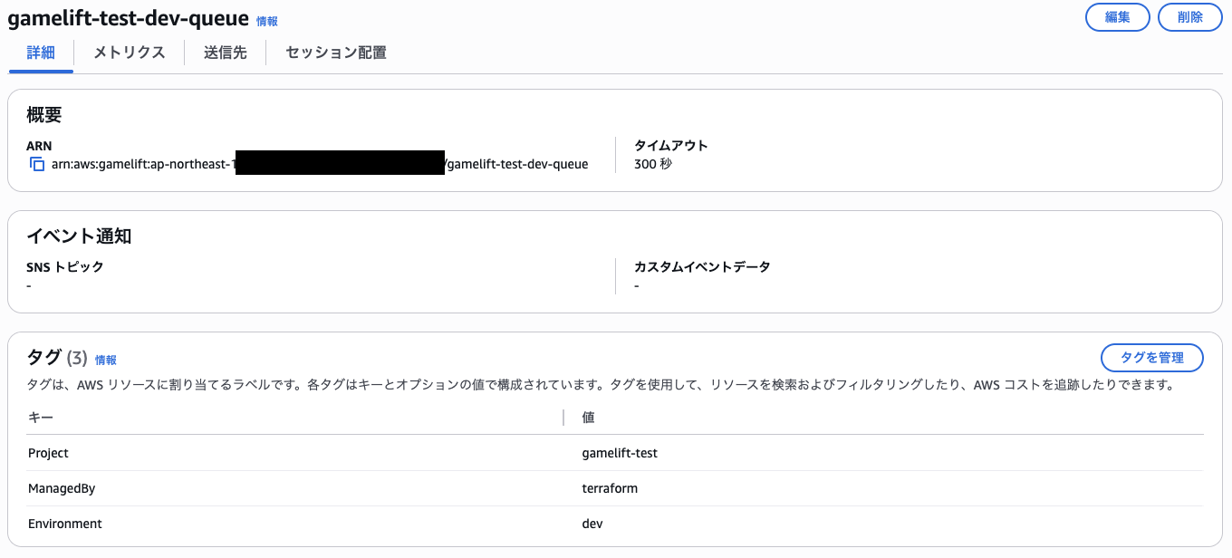
Task: Open the 情報 link in the タグ section
Action: (105, 359)
